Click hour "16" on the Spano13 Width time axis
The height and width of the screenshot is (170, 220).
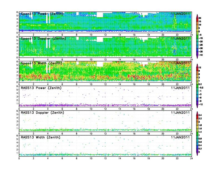[134, 84]
